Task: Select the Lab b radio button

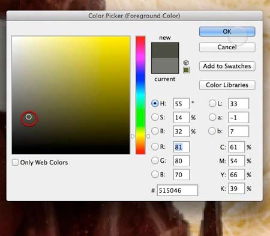Action: (x=212, y=131)
